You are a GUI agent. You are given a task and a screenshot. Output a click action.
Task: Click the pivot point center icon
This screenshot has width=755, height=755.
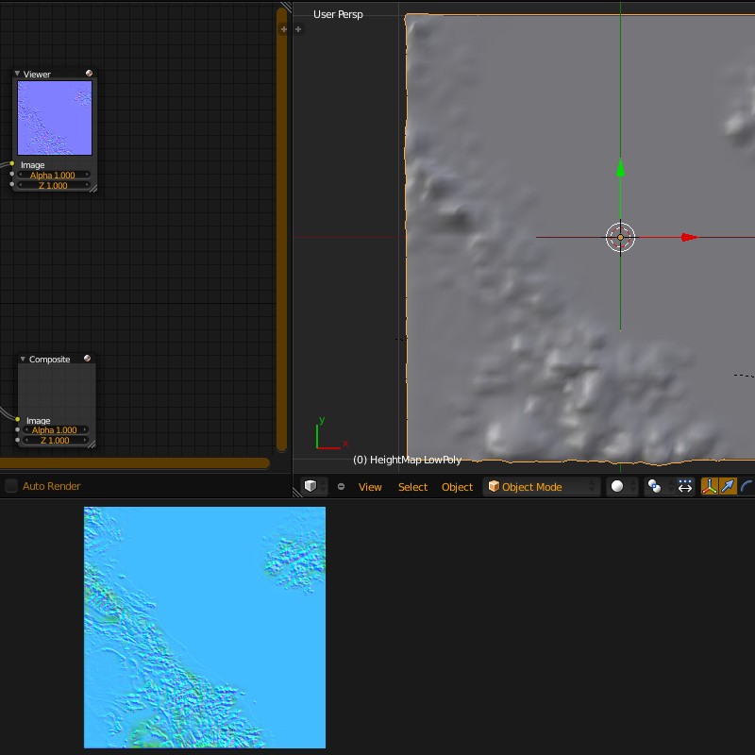653,485
